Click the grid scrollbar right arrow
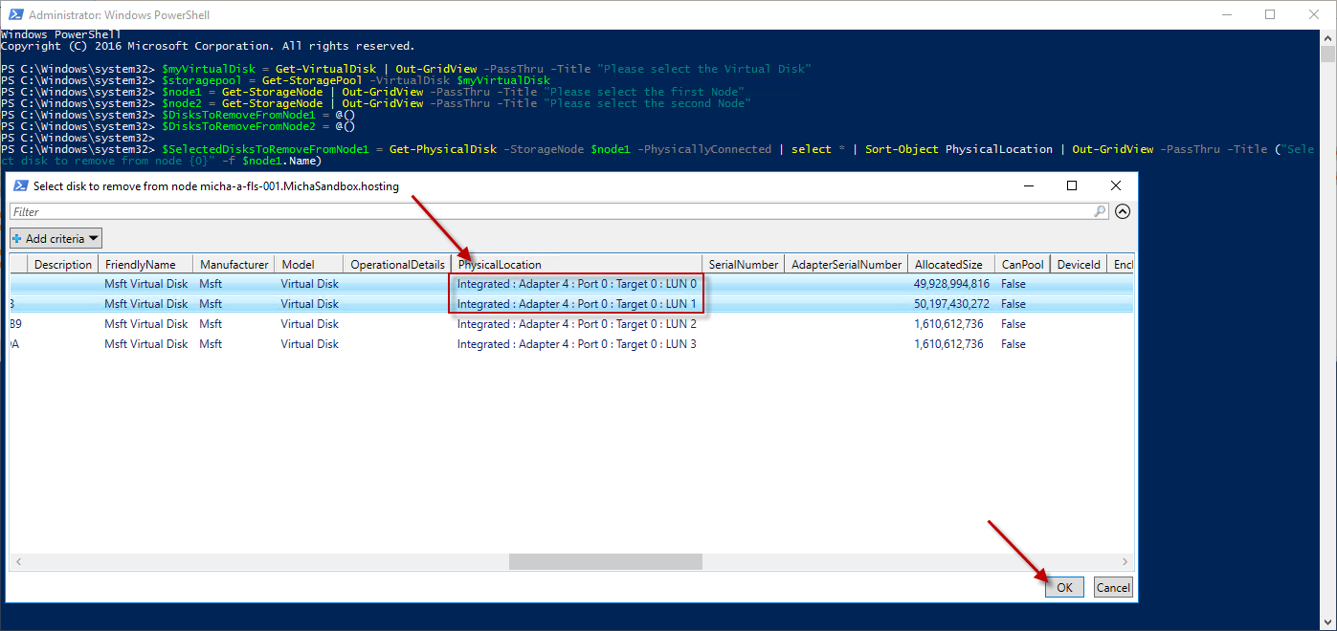 (1125, 562)
